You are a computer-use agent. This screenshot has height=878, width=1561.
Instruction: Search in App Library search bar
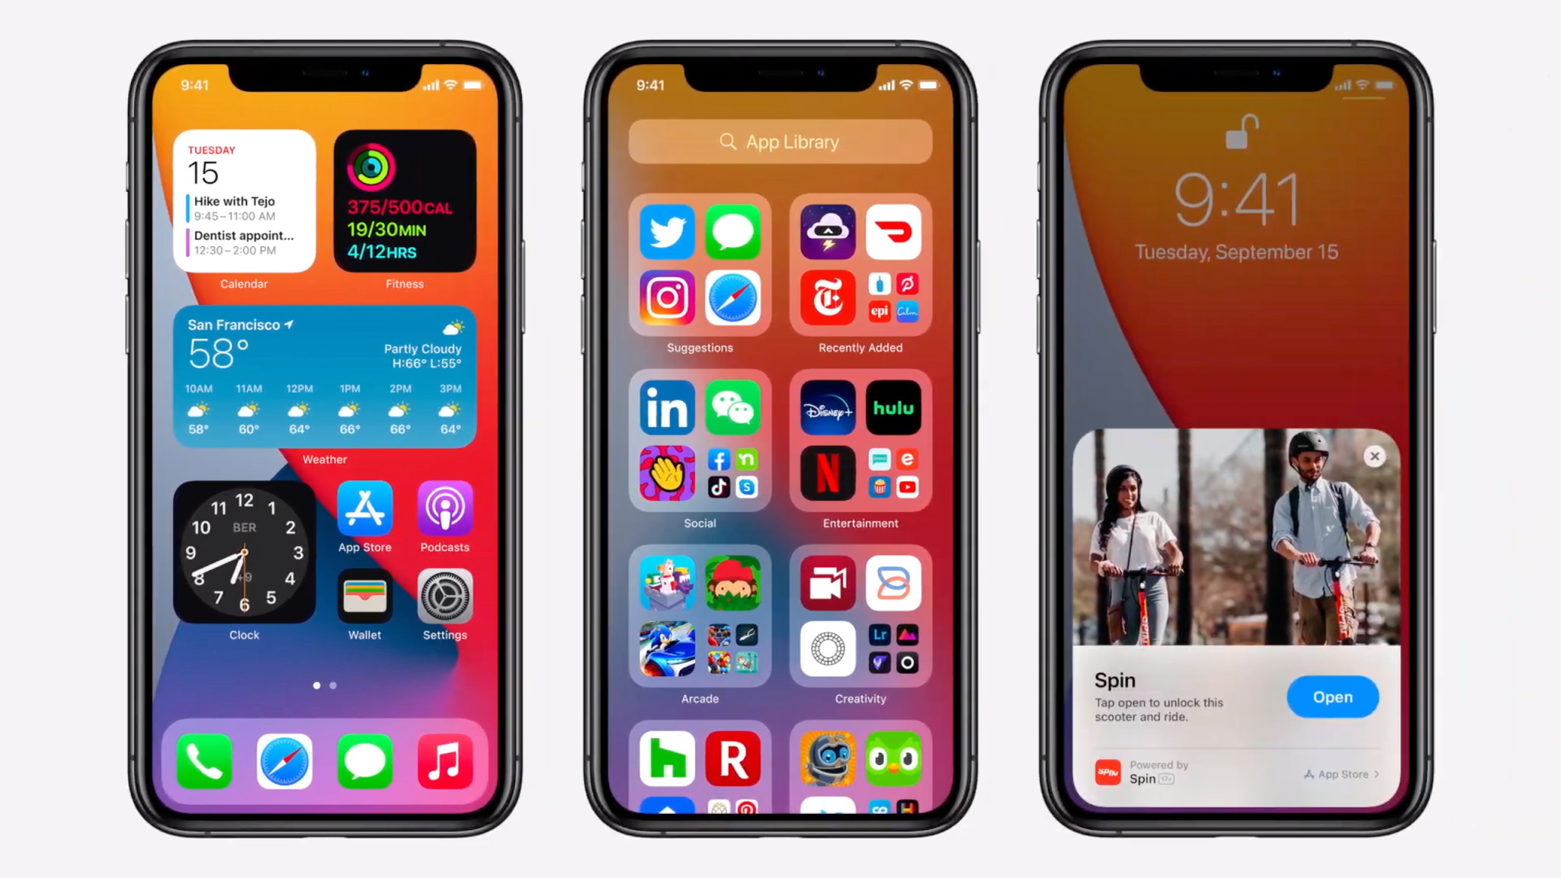point(780,143)
